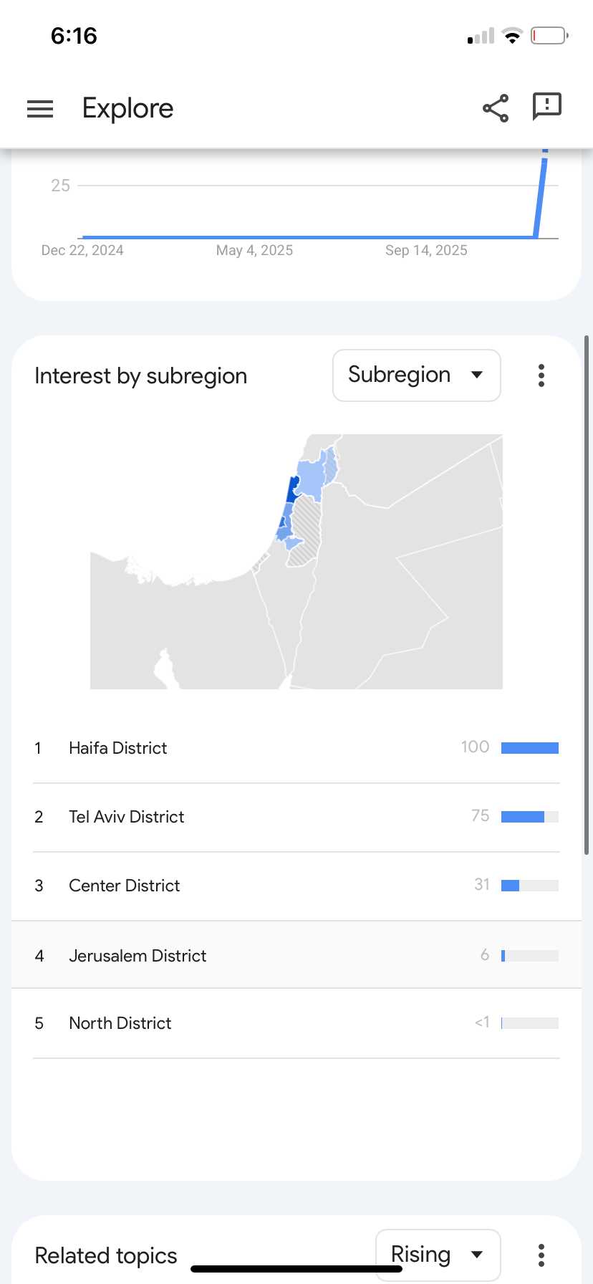
Task: Open the hamburger navigation menu
Action: point(40,108)
